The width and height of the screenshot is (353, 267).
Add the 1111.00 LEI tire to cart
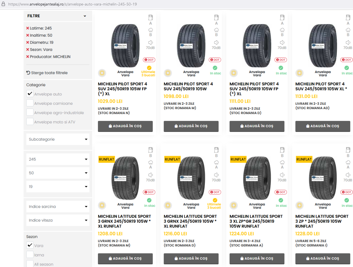pyautogui.click(x=257, y=126)
